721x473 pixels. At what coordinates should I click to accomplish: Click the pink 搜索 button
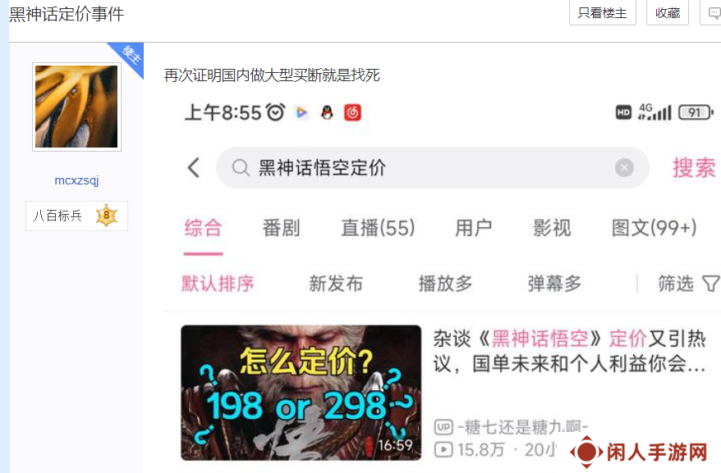(x=694, y=167)
